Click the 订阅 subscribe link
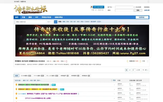This screenshot has height=102, width=163. coord(143,61)
